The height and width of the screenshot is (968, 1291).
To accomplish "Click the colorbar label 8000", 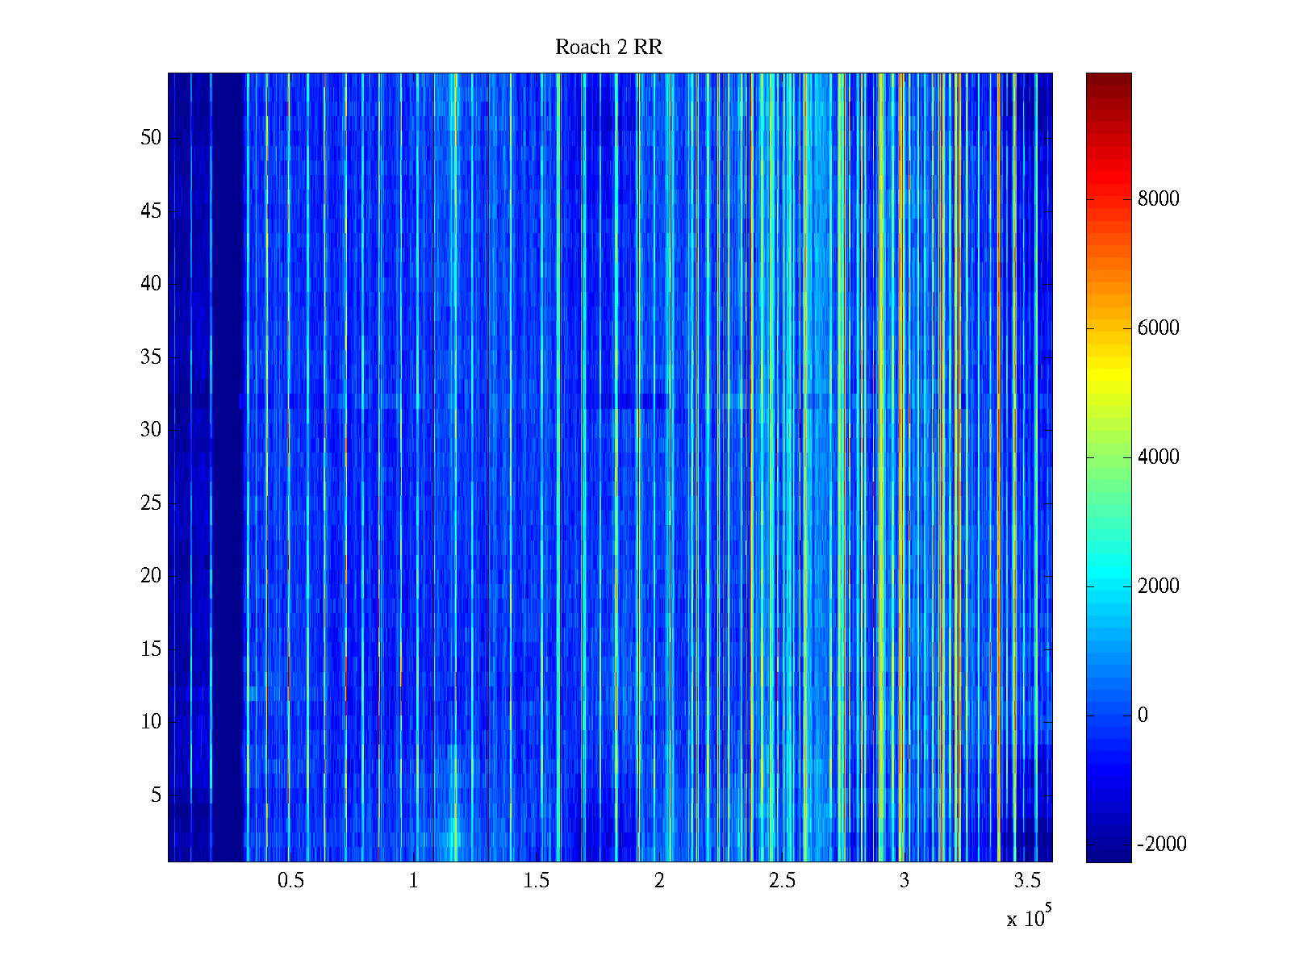I will tap(1158, 199).
